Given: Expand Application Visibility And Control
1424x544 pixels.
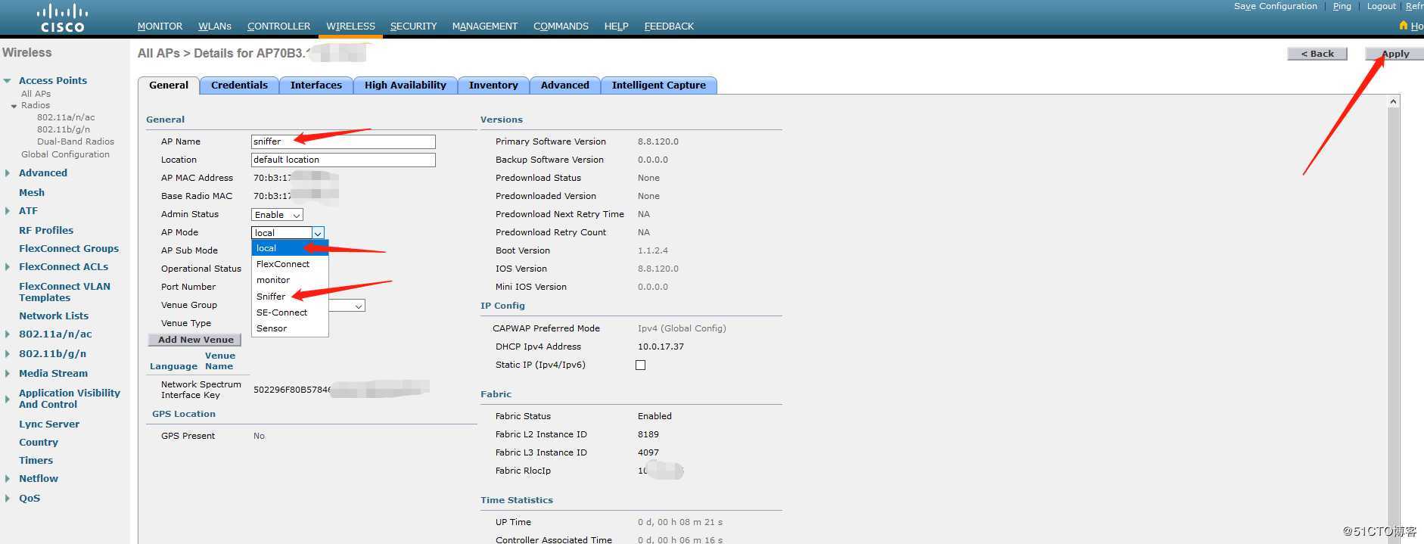Looking at the screenshot, I should point(7,399).
